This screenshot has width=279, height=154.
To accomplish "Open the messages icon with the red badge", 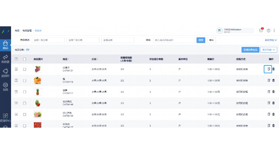I will click(261, 30).
